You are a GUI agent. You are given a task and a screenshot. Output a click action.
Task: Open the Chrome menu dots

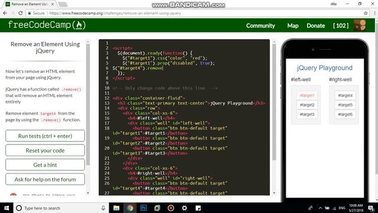374,13
